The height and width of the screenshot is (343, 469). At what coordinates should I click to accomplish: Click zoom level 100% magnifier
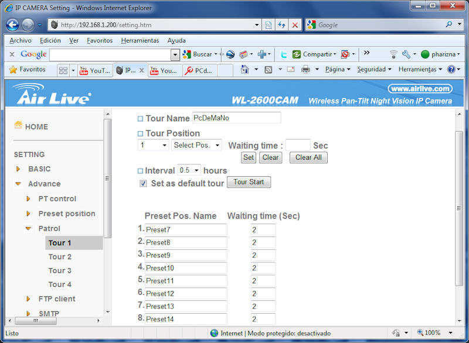click(420, 332)
